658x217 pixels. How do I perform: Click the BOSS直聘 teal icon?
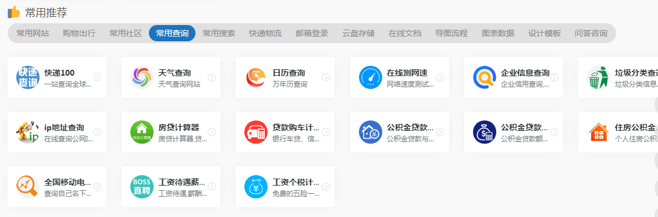[142, 186]
